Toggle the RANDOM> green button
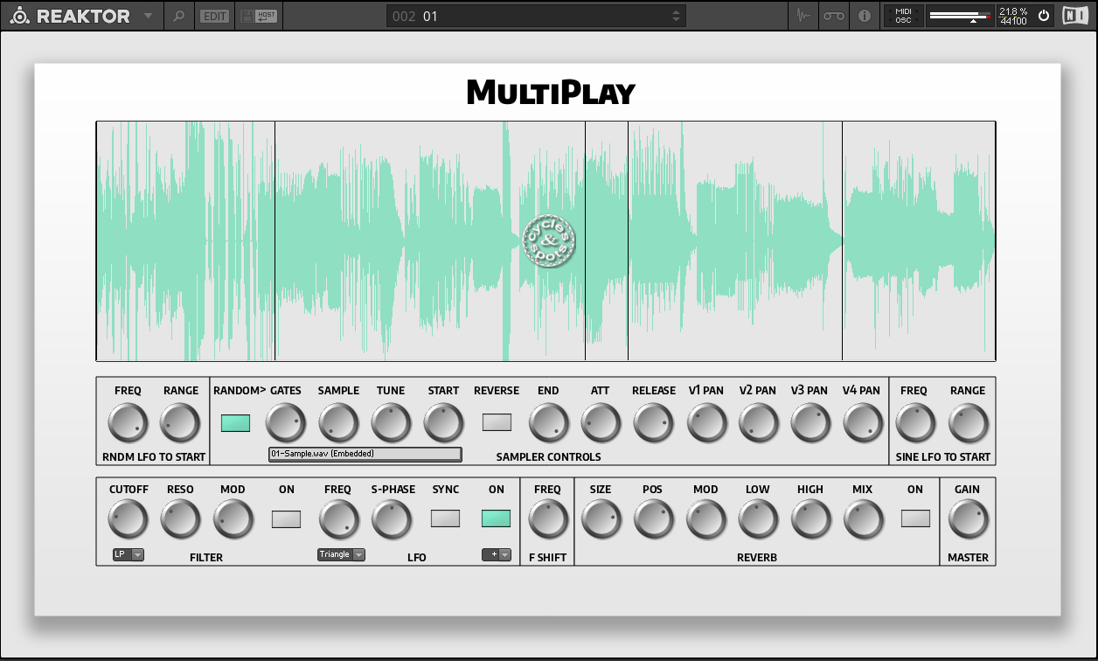1098x661 pixels. (235, 423)
